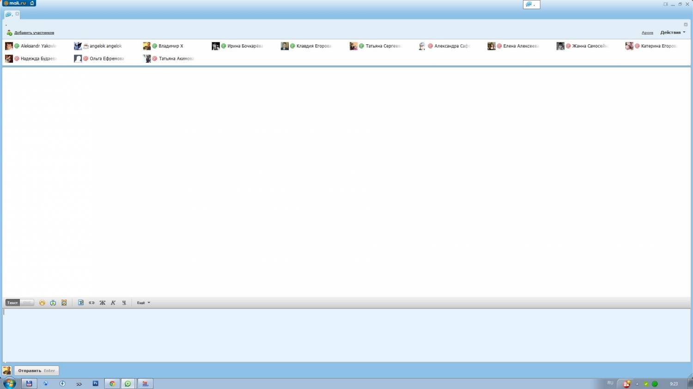
Task: Open the text font settings icon
Action: tap(81, 303)
